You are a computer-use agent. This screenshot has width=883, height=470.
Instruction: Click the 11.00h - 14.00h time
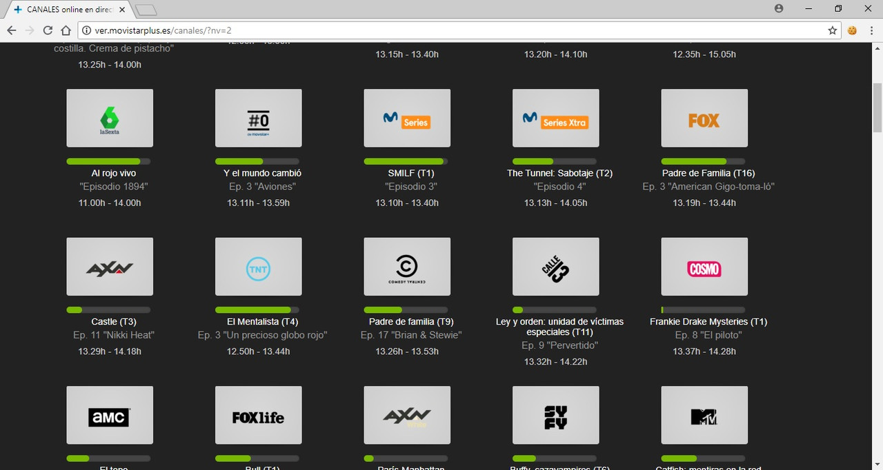[110, 203]
